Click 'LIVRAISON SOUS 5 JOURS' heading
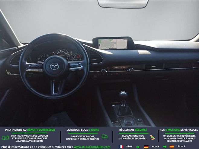Screen dimensions: 199x149 tap(83, 130)
